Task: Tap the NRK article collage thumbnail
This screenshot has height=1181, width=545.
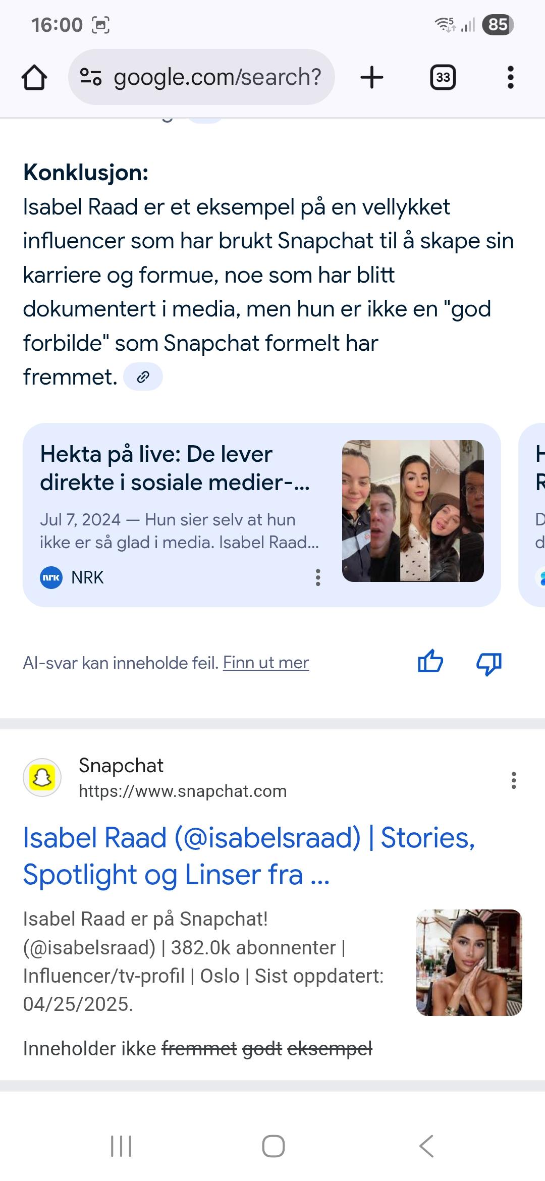Action: [413, 511]
